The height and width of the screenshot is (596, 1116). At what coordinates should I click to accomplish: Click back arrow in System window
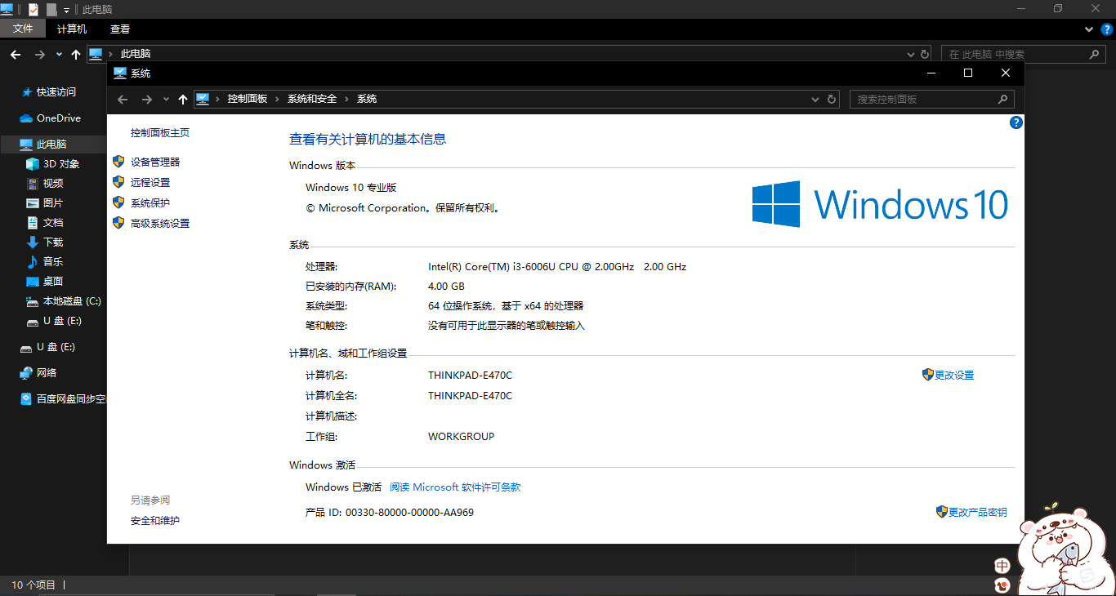[x=123, y=100]
